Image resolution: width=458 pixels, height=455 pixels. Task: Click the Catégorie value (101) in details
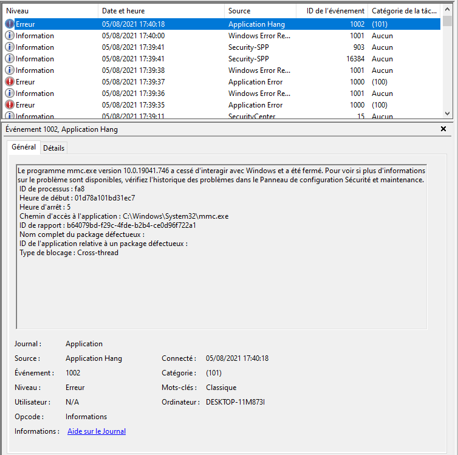point(214,373)
